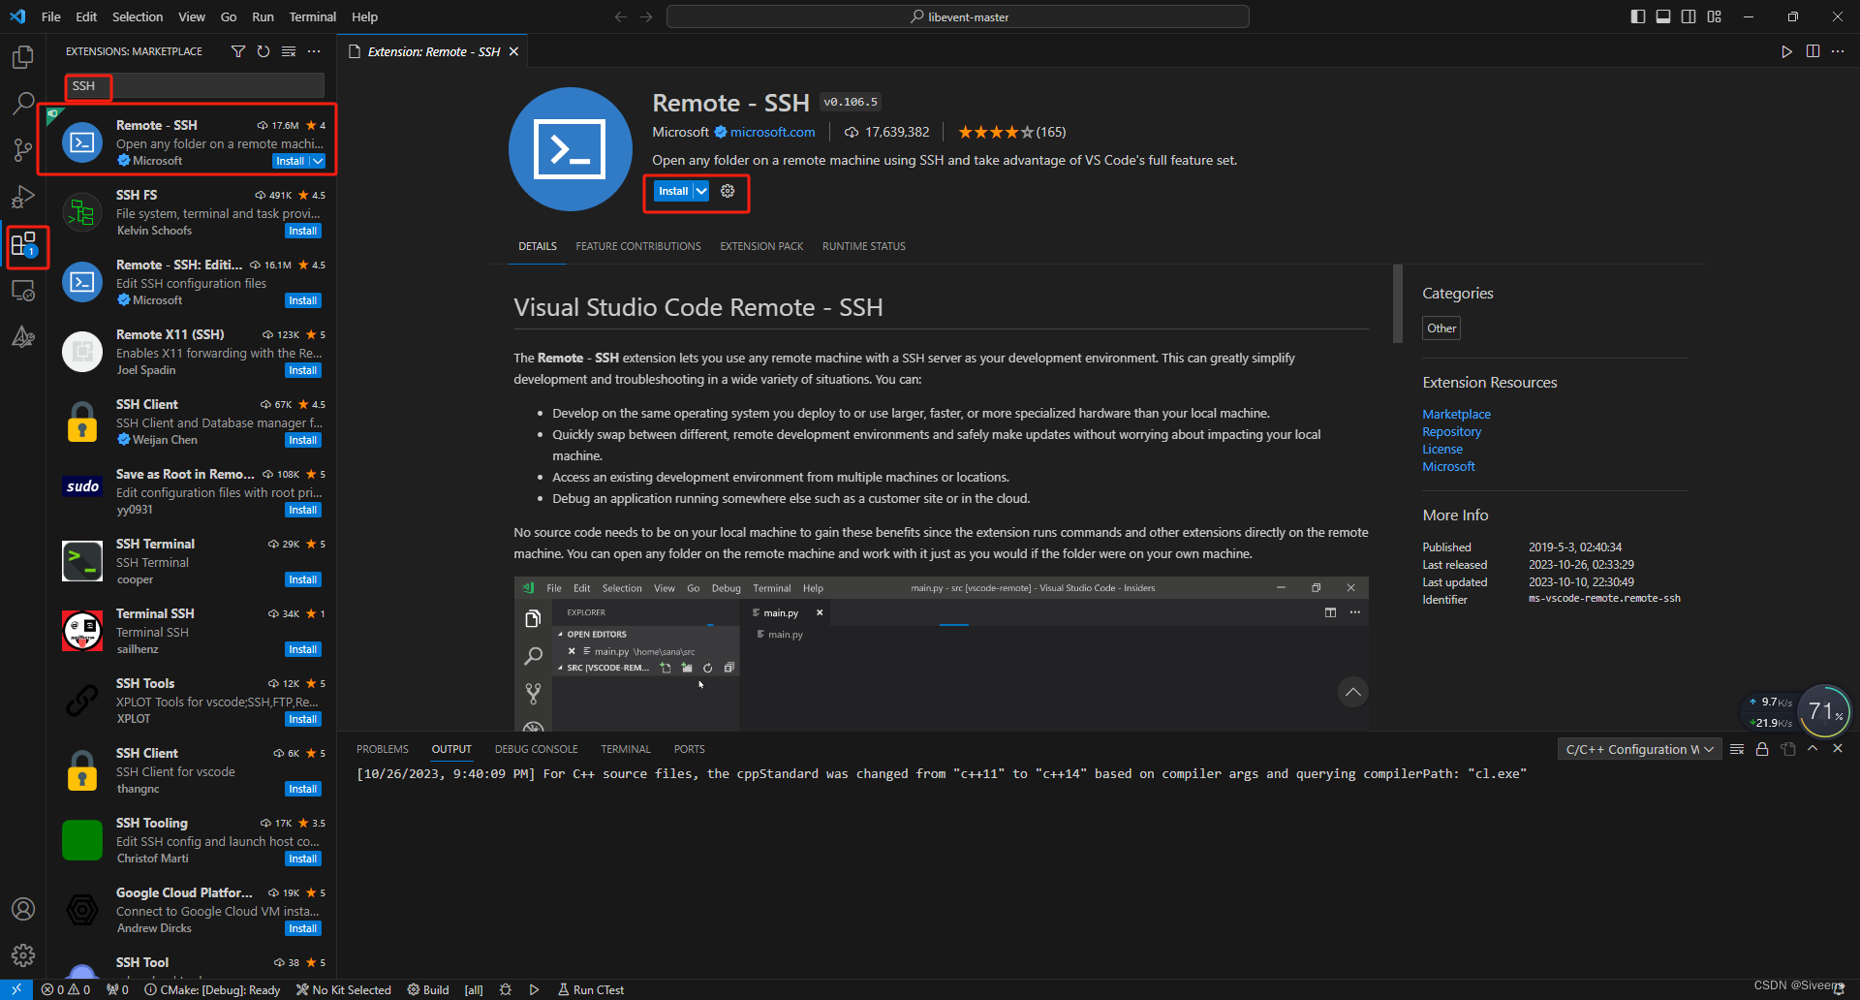Close the output panel
Screen dimensions: 1860x1000
[x=1838, y=749]
